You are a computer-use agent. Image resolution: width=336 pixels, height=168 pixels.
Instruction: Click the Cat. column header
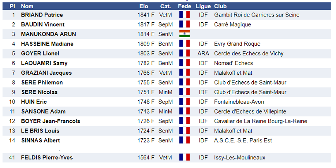pyautogui.click(x=165, y=6)
